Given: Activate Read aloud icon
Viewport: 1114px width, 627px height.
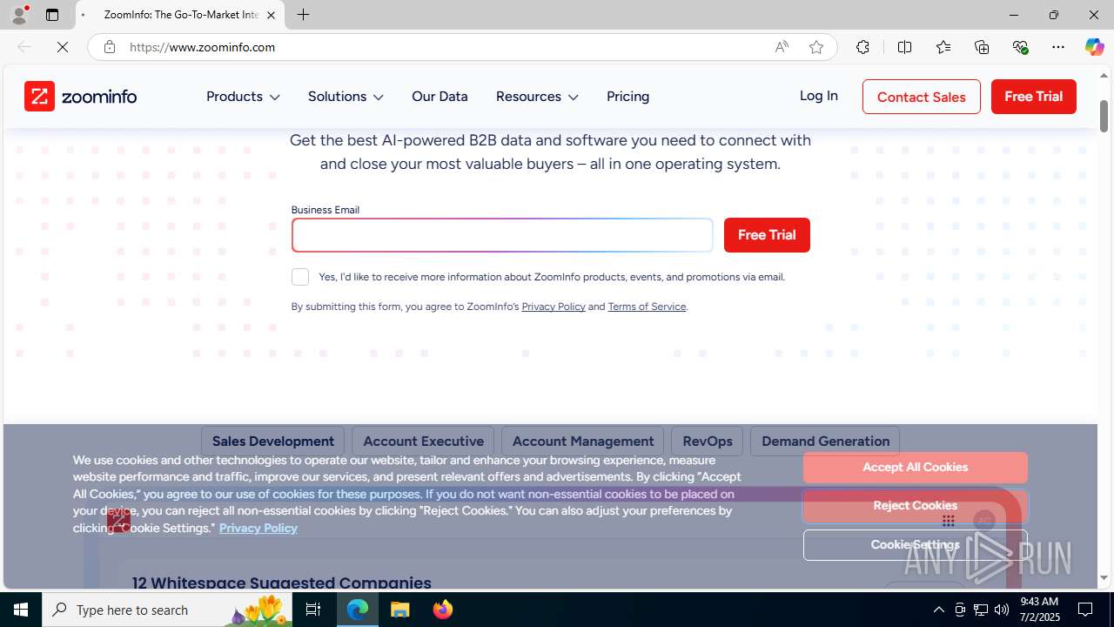Looking at the screenshot, I should click(782, 47).
